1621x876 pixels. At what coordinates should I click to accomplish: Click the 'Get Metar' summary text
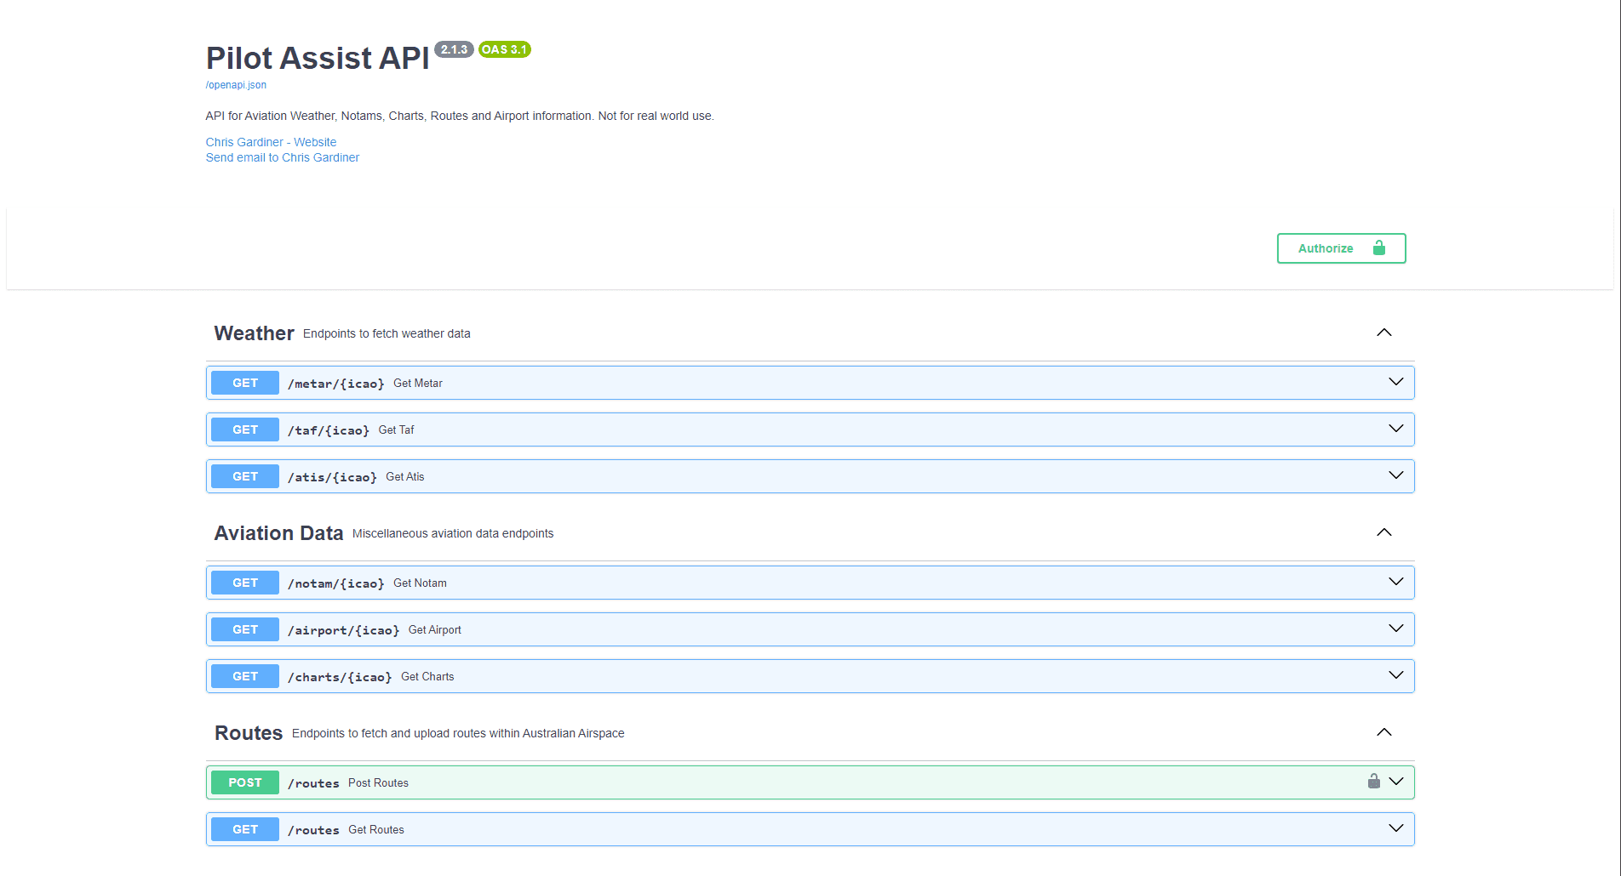click(418, 384)
